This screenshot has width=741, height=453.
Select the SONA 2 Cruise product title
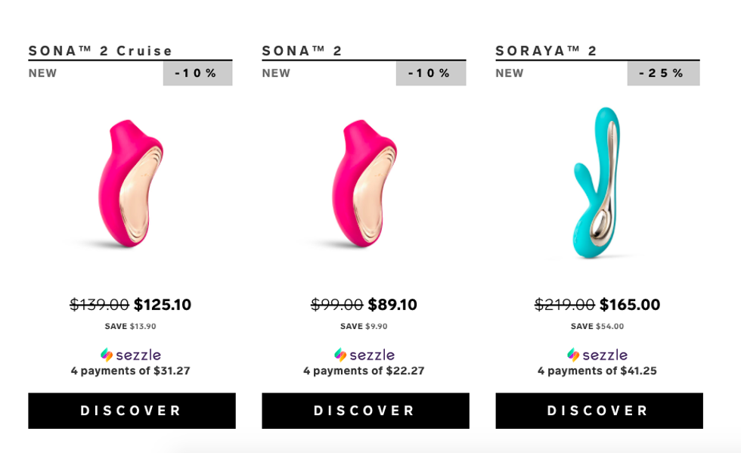click(x=100, y=51)
